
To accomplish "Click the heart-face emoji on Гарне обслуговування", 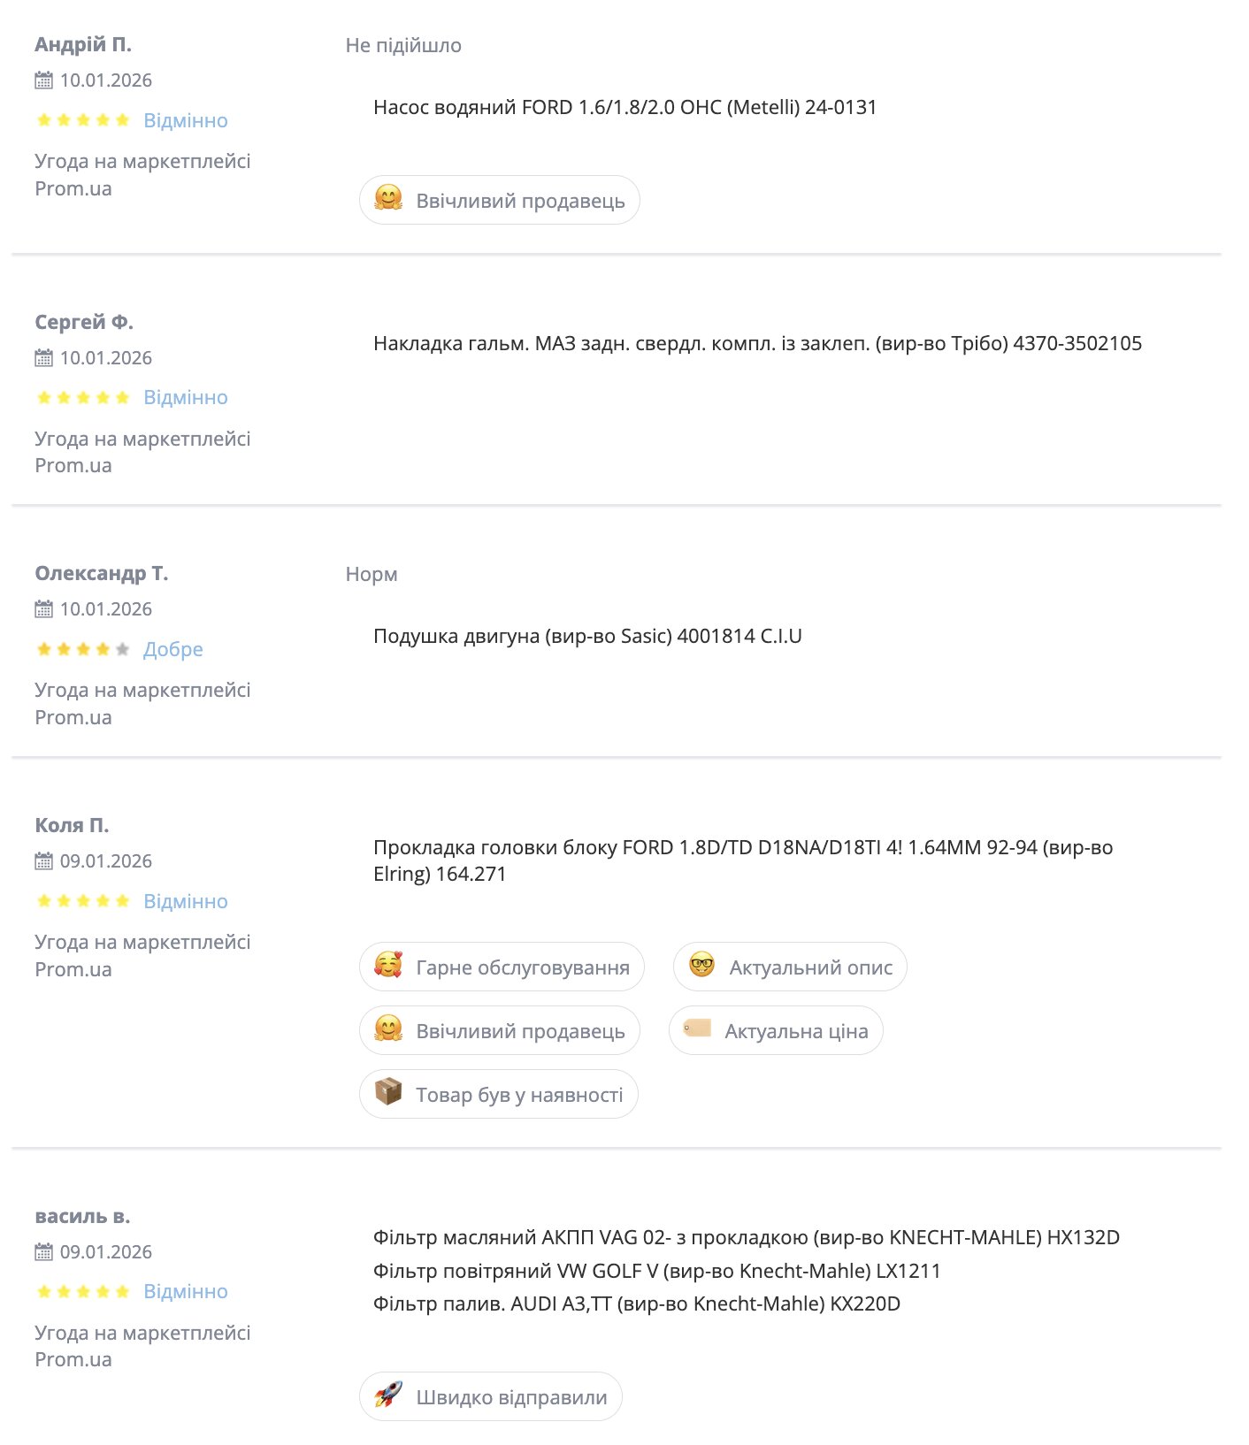I will click(x=388, y=966).
